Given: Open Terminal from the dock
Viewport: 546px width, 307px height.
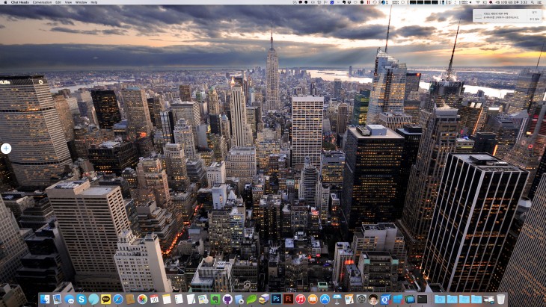Looking at the screenshot, I should tap(422, 300).
